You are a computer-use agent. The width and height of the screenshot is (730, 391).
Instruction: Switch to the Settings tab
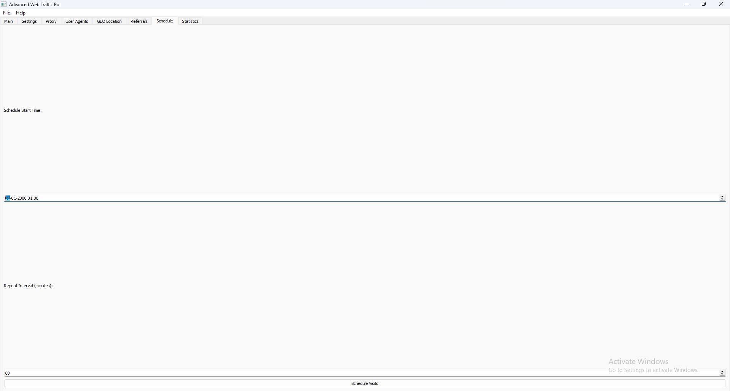tap(29, 22)
